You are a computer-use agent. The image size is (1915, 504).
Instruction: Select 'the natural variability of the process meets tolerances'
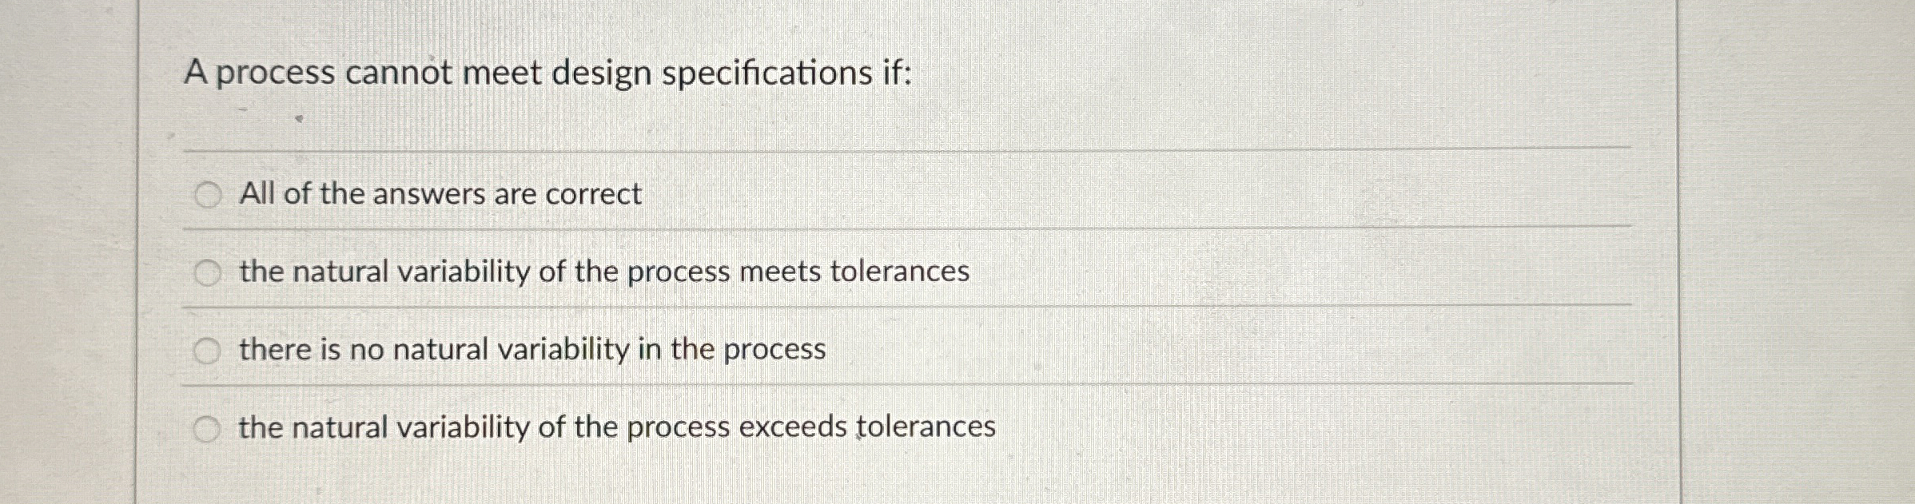(209, 271)
